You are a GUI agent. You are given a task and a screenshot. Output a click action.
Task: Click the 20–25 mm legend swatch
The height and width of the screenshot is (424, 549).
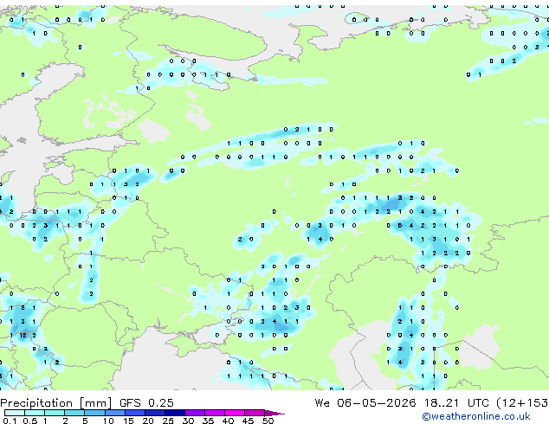[x=155, y=413]
